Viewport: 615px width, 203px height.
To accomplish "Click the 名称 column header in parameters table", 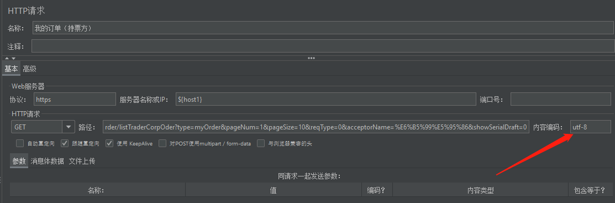I will tap(97, 190).
